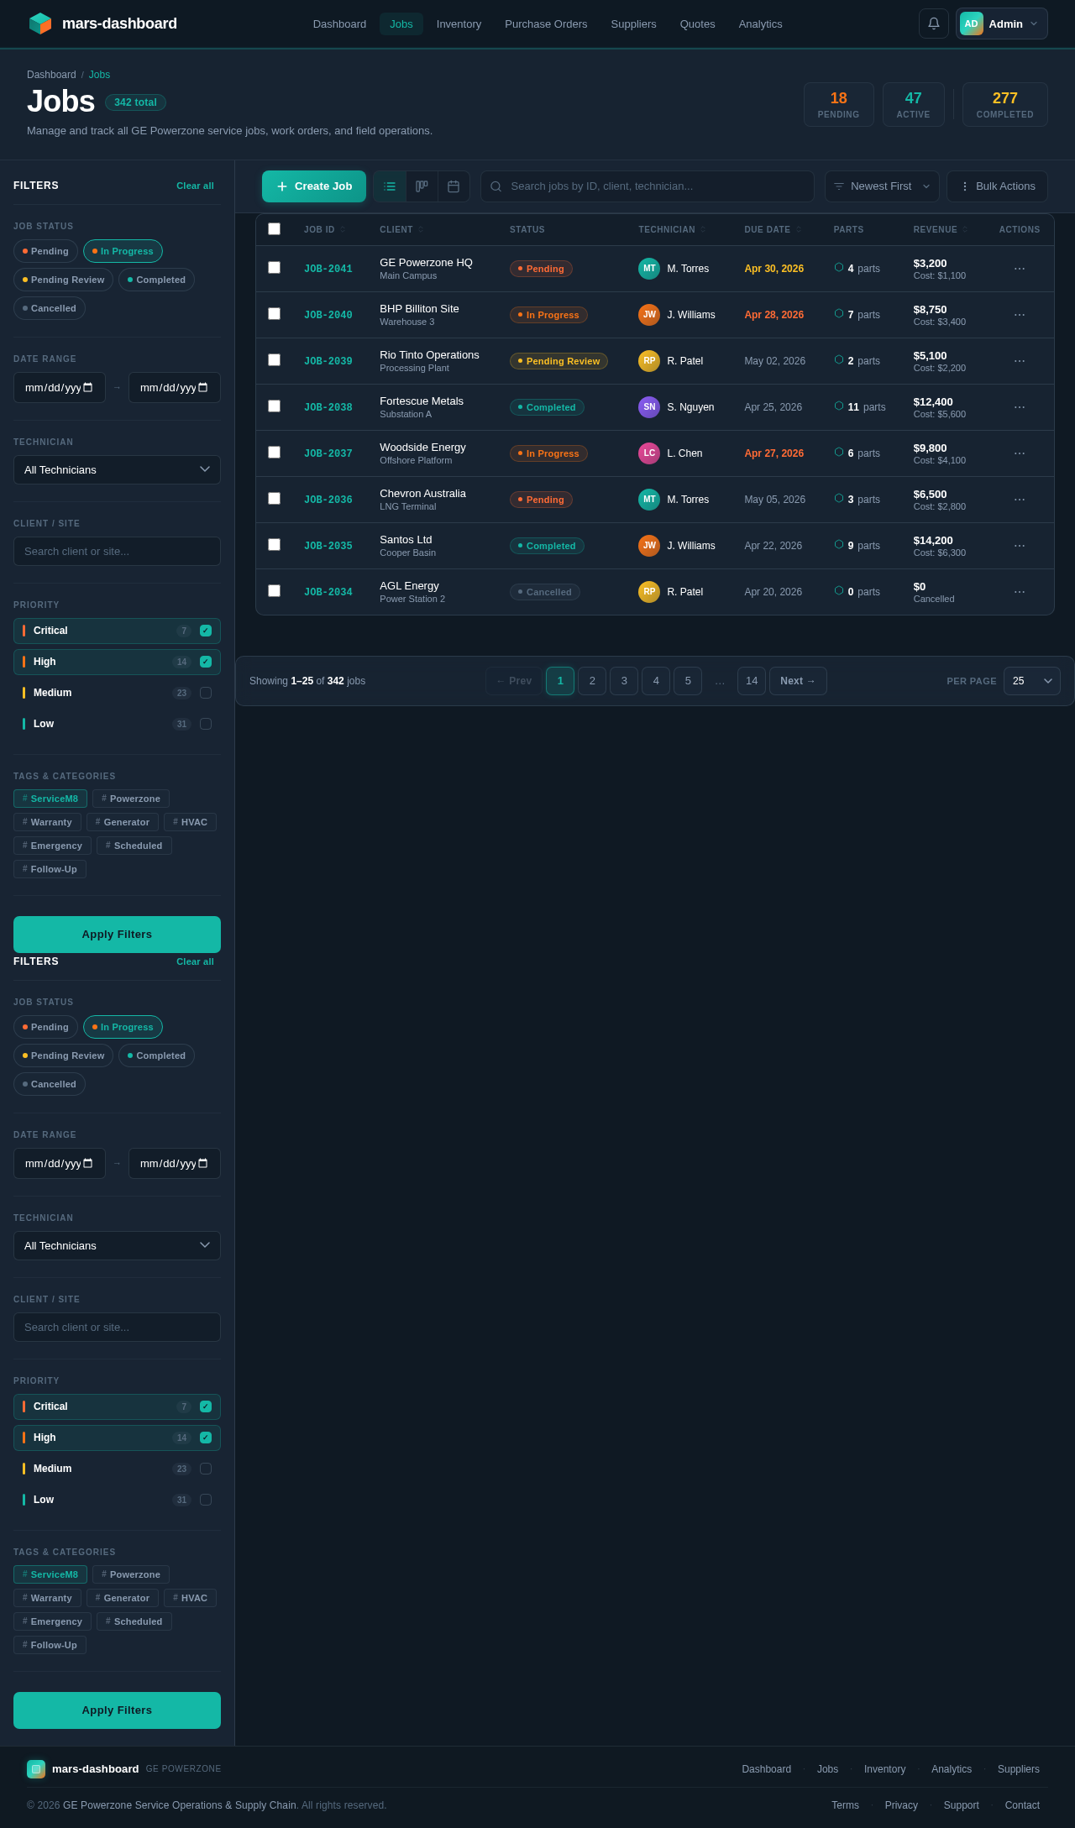Click RP avatar in JOB-2034 row
The height and width of the screenshot is (1828, 1075).
[x=649, y=592]
